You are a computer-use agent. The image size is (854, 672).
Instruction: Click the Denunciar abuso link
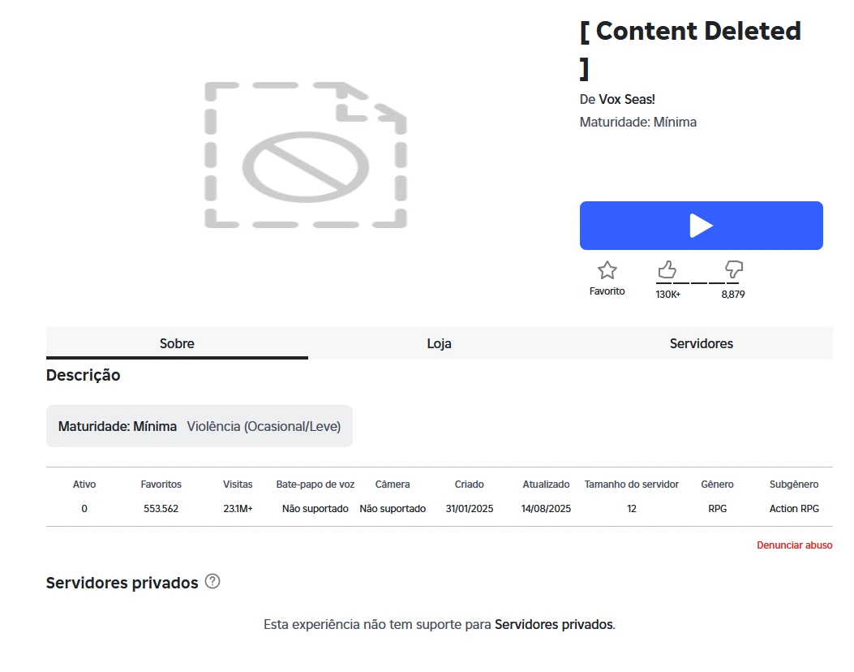coord(794,545)
